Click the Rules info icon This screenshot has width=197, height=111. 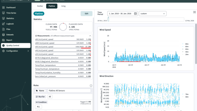pos(91,86)
